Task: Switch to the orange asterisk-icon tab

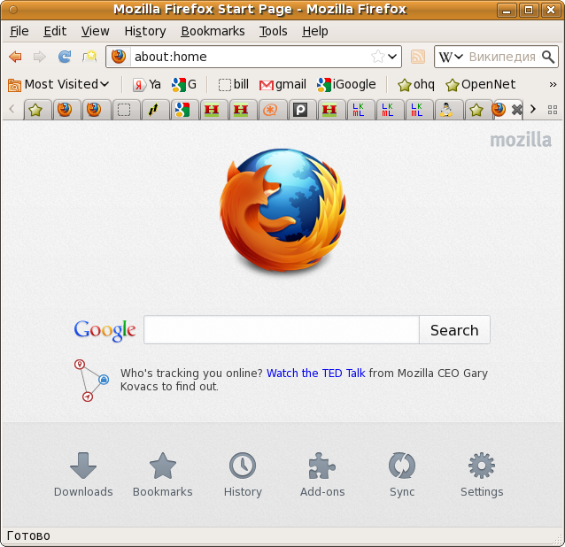Action: [x=271, y=110]
